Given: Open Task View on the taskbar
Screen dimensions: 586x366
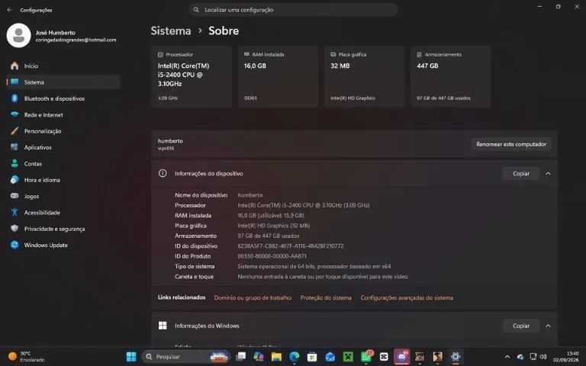Looking at the screenshot, I should (241, 357).
